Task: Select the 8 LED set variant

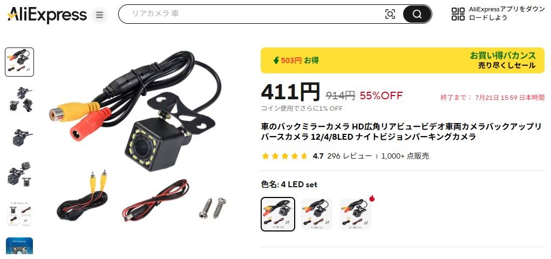Action: pos(317,214)
